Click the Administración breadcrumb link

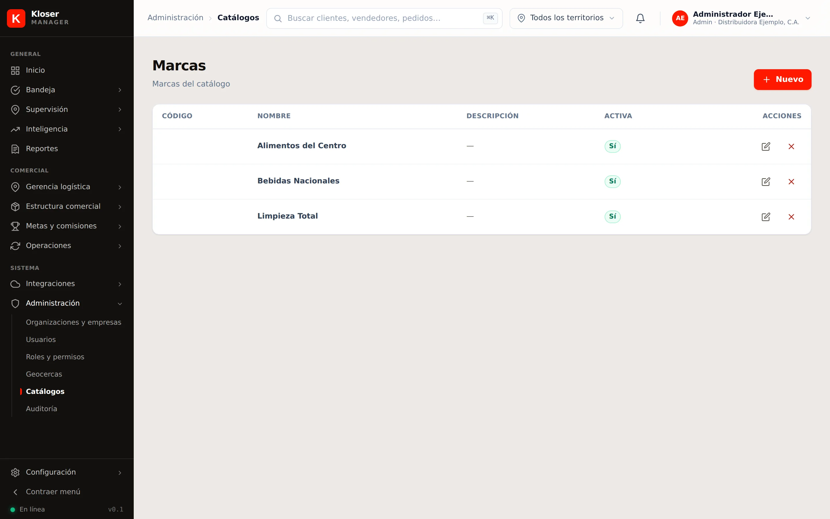pos(175,18)
